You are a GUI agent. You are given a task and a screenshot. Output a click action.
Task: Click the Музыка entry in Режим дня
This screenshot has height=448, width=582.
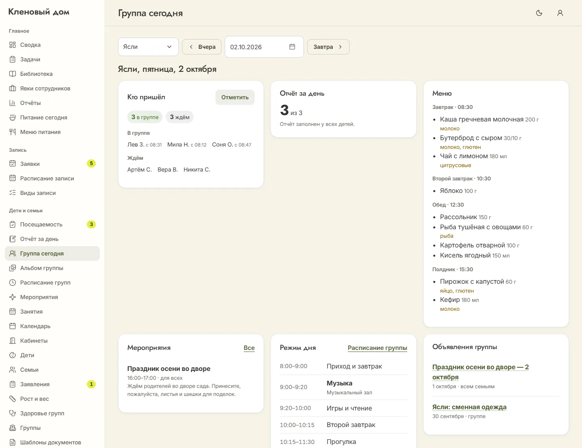(344, 387)
